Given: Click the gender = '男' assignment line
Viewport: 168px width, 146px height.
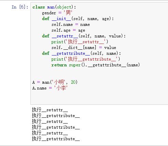Looking at the screenshot, I should click(57, 13).
